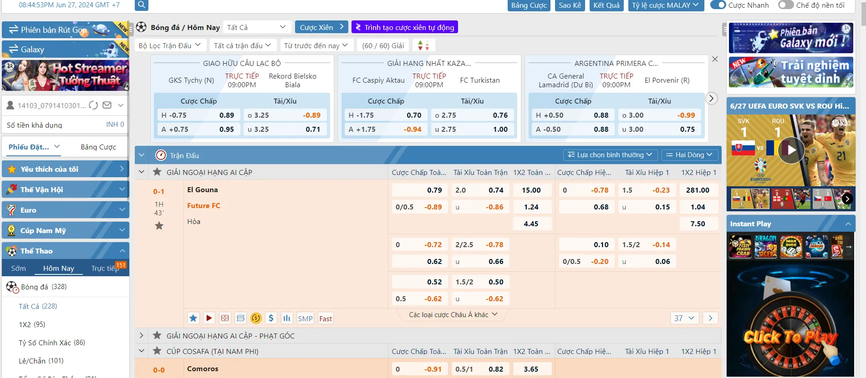Screen dimensions: 866x378
Task: Open the statistics bar chart icon in match toolbar
Action: pos(286,318)
